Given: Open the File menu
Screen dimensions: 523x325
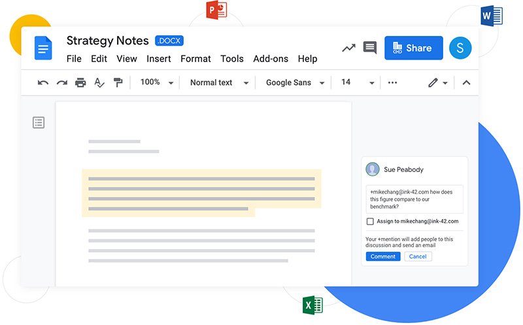Looking at the screenshot, I should 74,59.
